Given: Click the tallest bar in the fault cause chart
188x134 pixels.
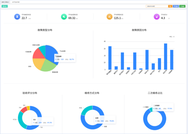Looking at the screenshot, I should tap(166, 56).
